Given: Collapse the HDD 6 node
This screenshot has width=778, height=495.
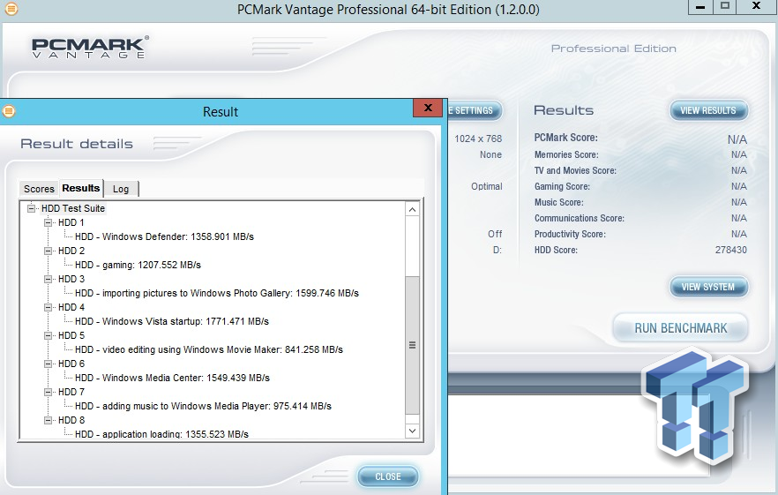Looking at the screenshot, I should coord(49,364).
